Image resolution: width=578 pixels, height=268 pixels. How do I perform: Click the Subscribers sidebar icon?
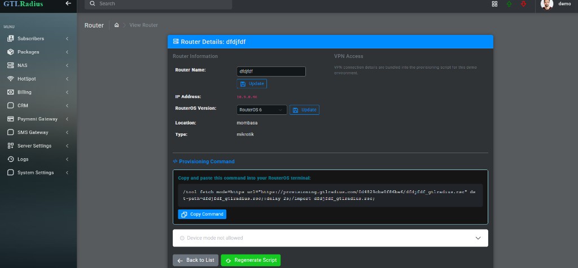(11, 39)
